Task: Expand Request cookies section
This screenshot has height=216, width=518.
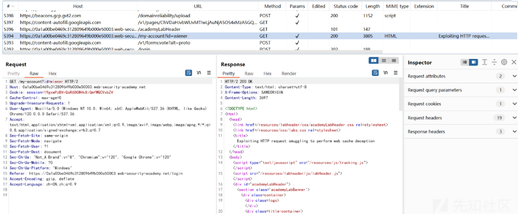Action: point(461,104)
